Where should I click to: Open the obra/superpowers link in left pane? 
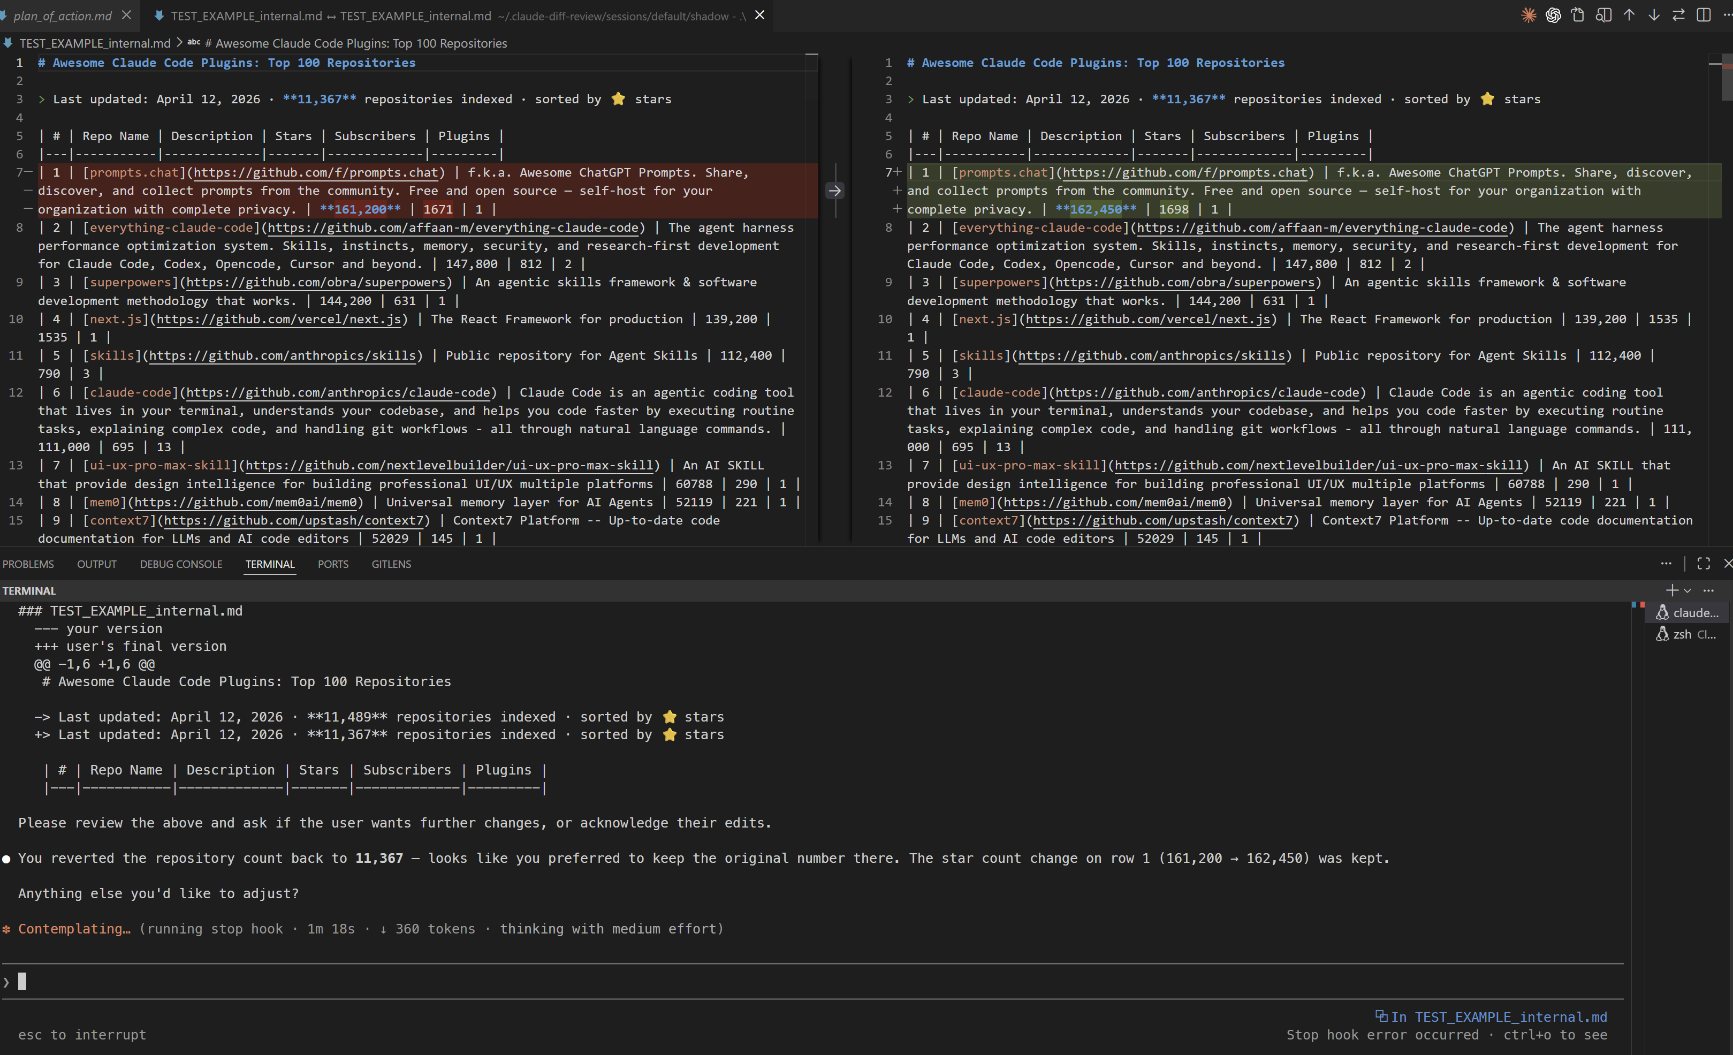(316, 282)
